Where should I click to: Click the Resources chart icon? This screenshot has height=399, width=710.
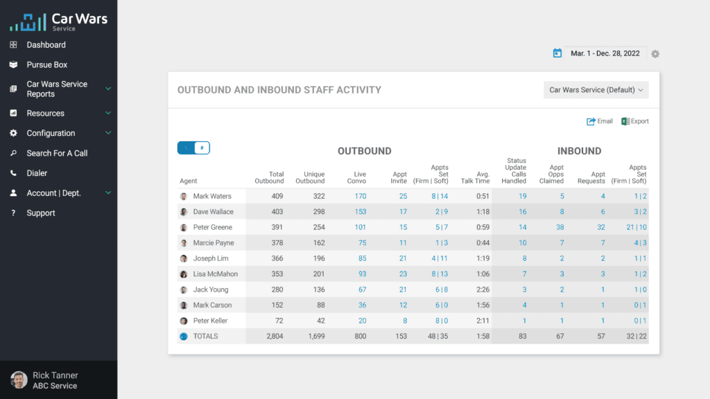(x=14, y=113)
